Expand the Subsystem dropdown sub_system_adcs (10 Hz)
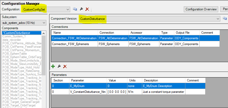This screenshot has width=228, height=108. coord(44,23)
